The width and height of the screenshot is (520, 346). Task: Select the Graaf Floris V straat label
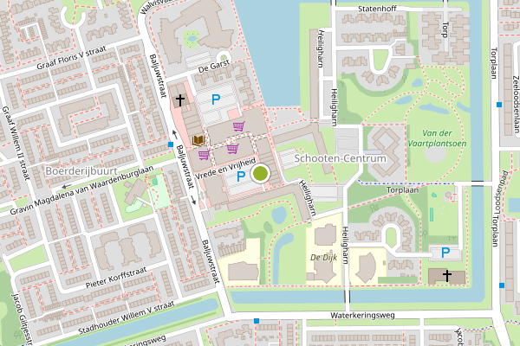(71, 58)
